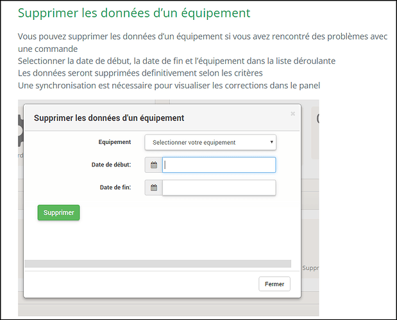Click the line "Les données seront supprimées definitivement"

[x=140, y=73]
